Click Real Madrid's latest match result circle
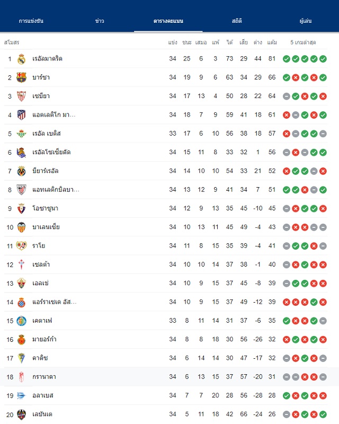This screenshot has width=339, height=424. pos(323,59)
